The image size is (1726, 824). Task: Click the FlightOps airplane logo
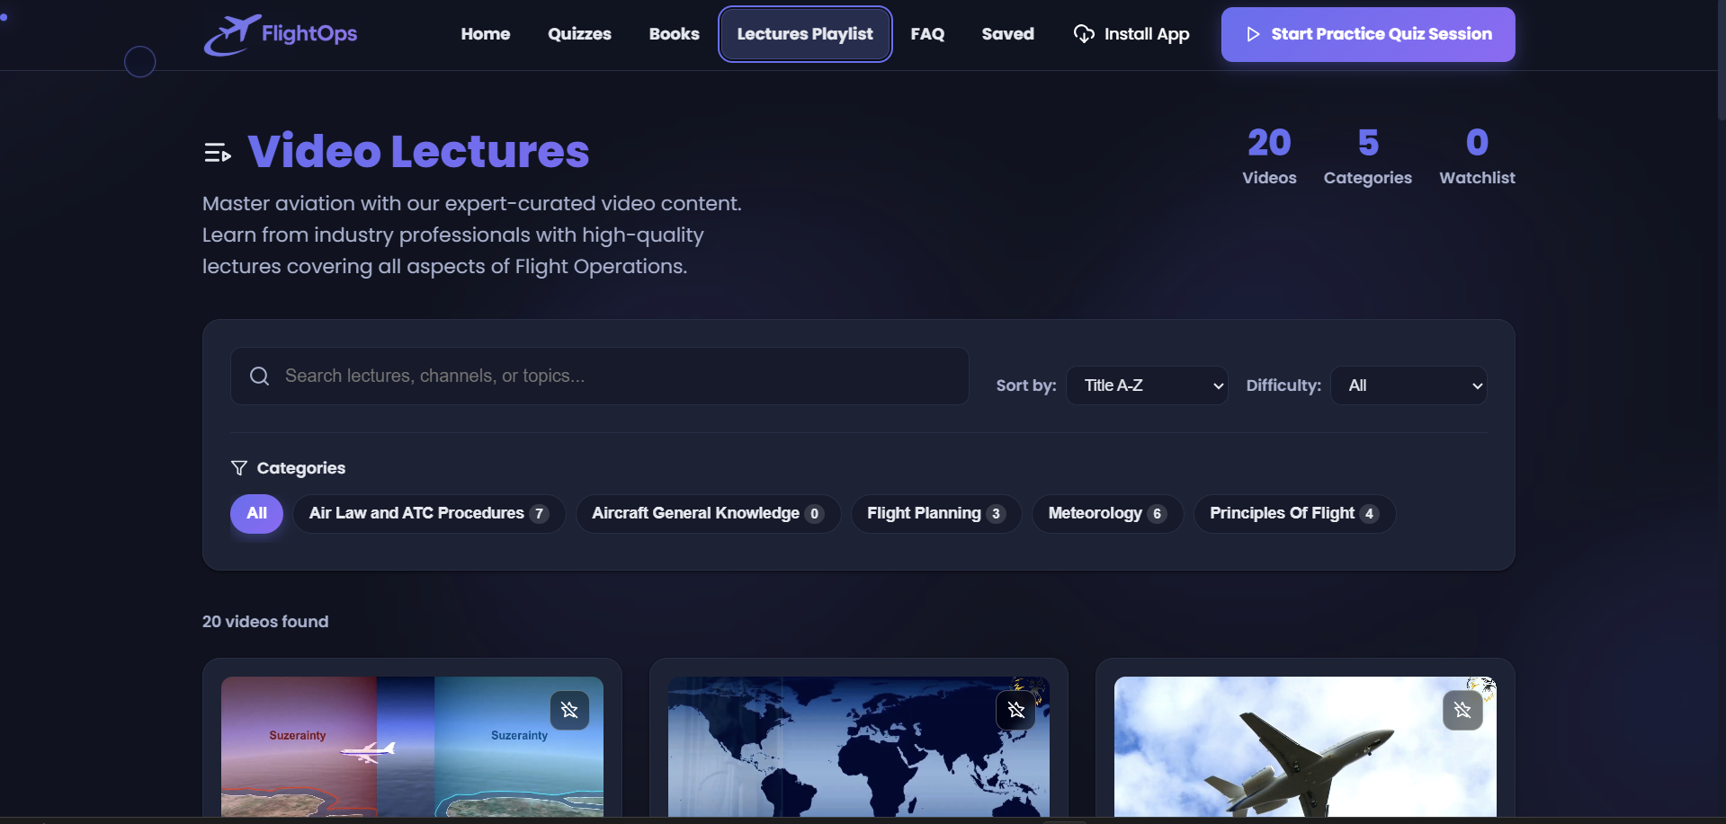tap(231, 34)
